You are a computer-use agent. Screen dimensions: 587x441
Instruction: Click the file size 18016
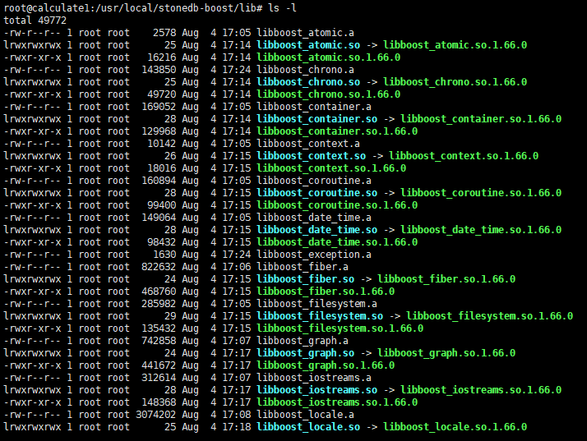pos(161,168)
